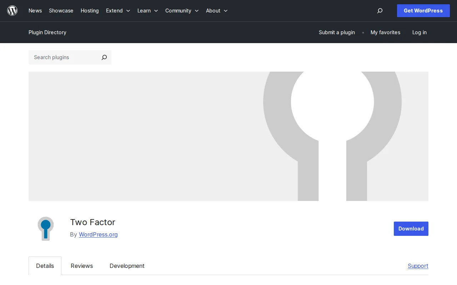Click the WordPress logo icon
Viewport: 457px width, 285px height.
click(12, 10)
